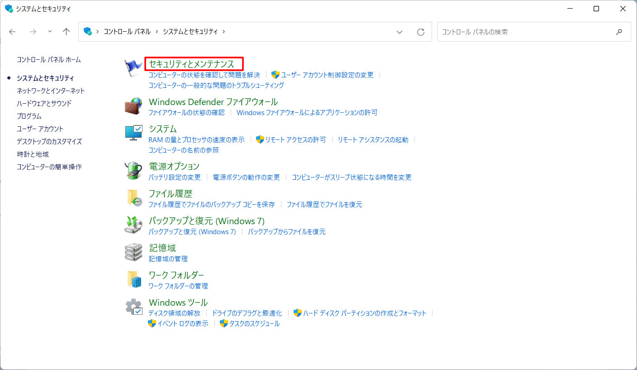Image resolution: width=637 pixels, height=370 pixels.
Task: Select ハードウェアとサウンド in the sidebar
Action: pos(44,103)
